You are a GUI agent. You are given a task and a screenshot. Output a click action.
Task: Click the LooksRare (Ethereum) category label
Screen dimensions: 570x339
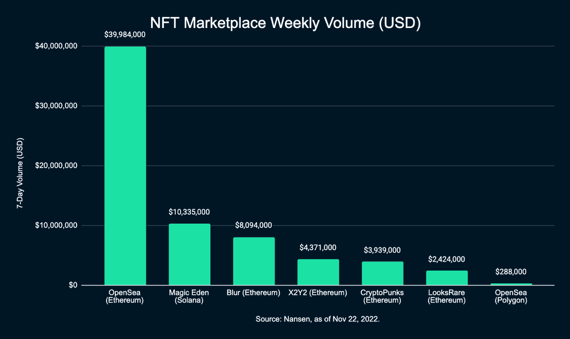pyautogui.click(x=446, y=297)
